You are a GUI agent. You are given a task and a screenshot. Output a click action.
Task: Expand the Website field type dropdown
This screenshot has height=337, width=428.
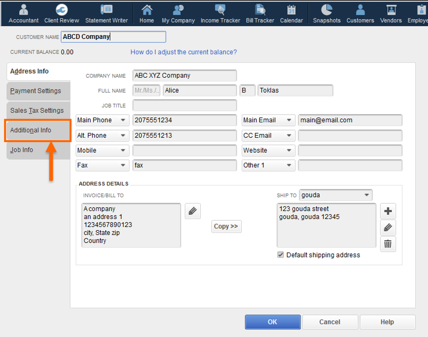tap(289, 150)
